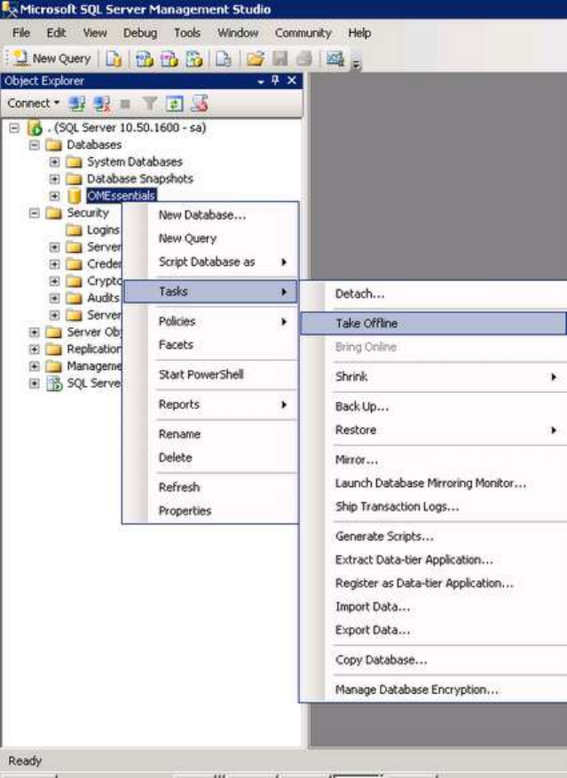Viewport: 567px width, 778px height.
Task: Click the last icon on Object Explorer toolbar
Action: click(x=200, y=104)
